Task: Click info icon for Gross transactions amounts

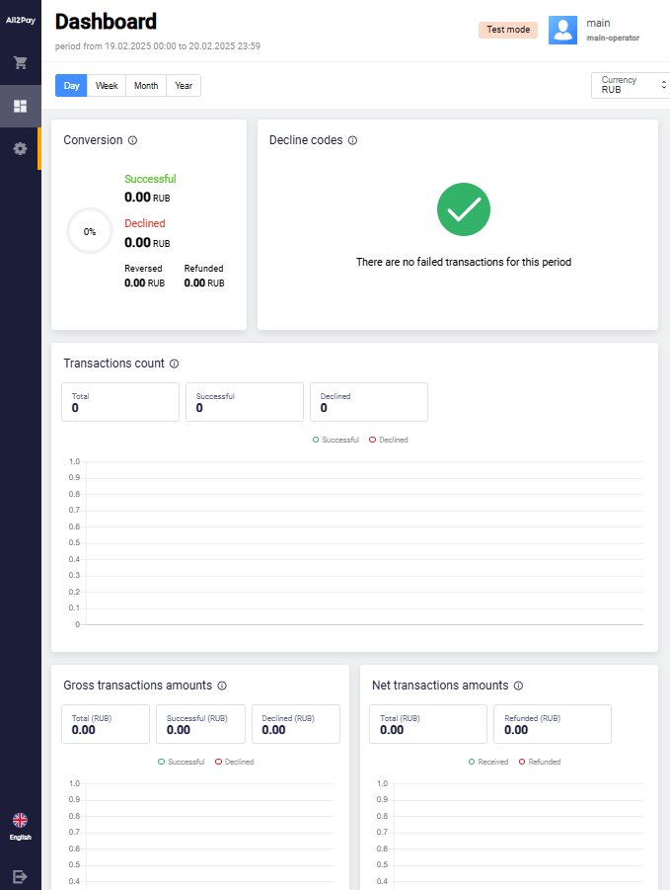Action: tap(222, 686)
